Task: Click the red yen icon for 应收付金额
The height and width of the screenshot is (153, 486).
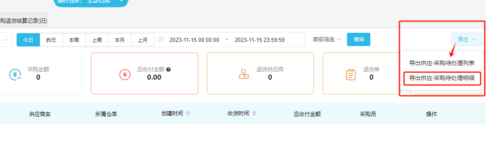Action: click(x=125, y=75)
